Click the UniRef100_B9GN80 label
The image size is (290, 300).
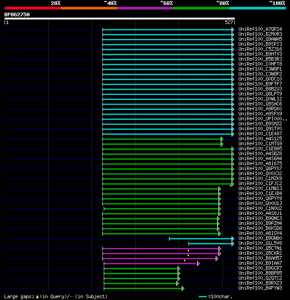tap(260, 238)
